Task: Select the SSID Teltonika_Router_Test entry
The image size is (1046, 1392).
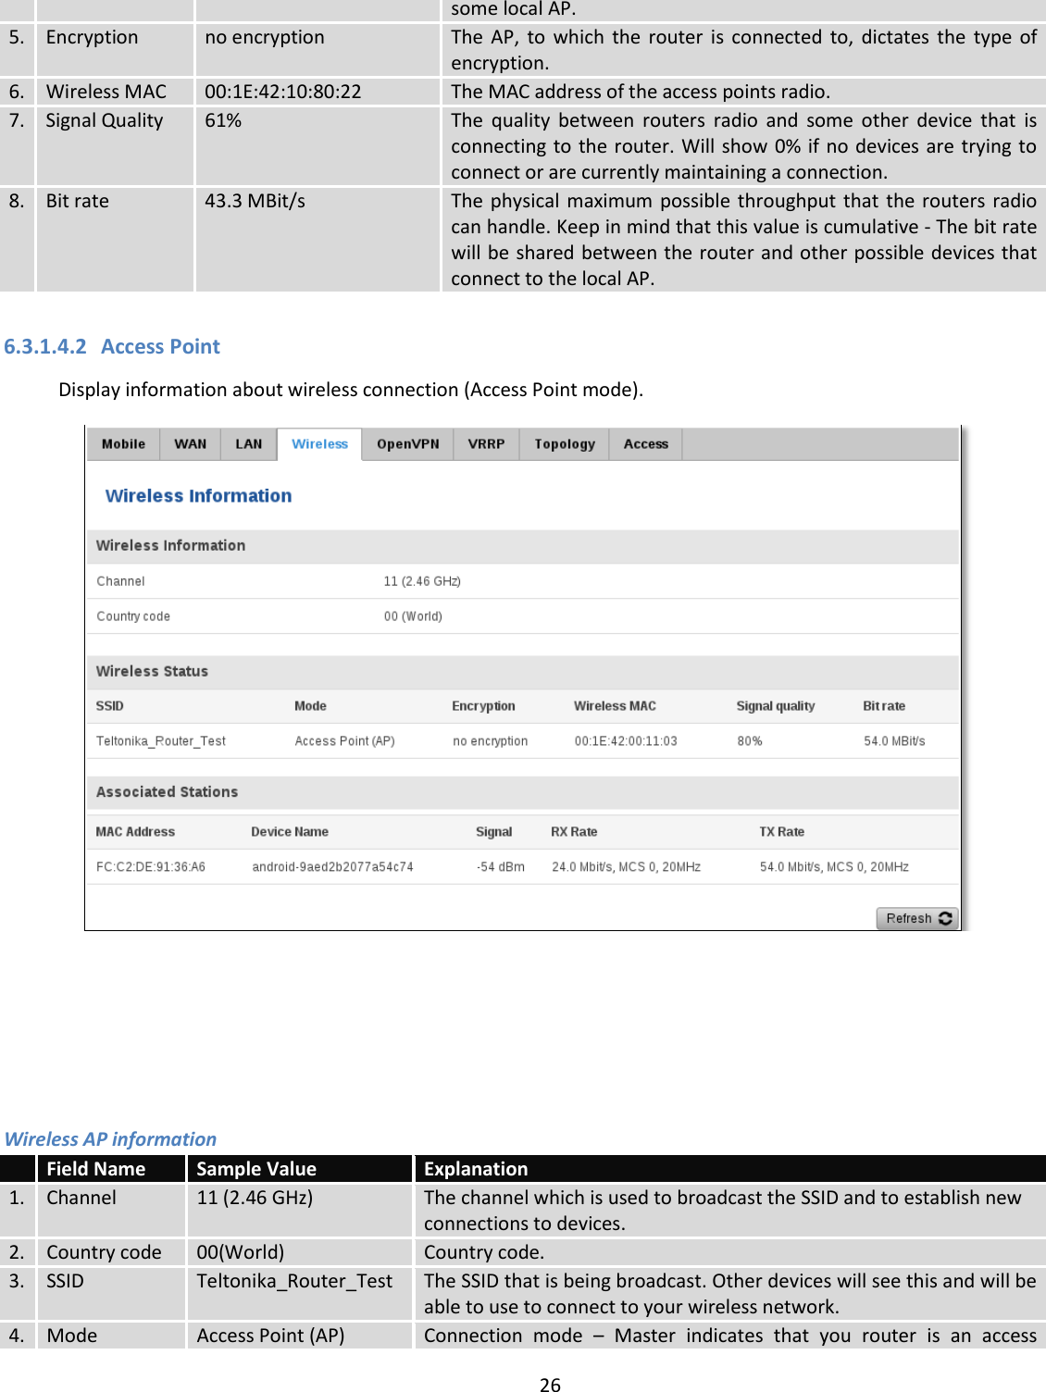Action: click(x=162, y=740)
